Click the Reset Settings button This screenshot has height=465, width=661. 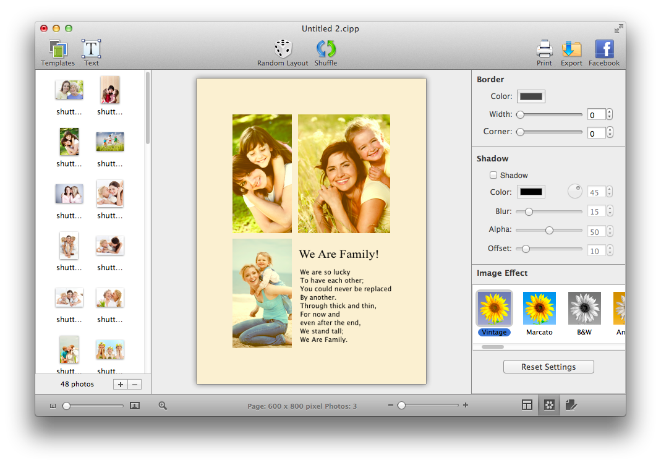coord(548,366)
